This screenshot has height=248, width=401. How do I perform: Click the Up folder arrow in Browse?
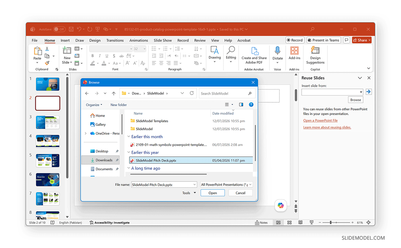pos(114,93)
